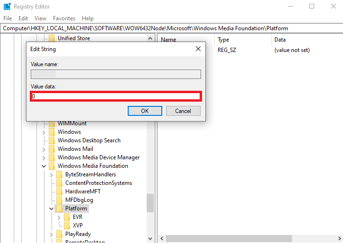Click the HardwareMFT folder icon
343x243 pixels.
coord(59,191)
